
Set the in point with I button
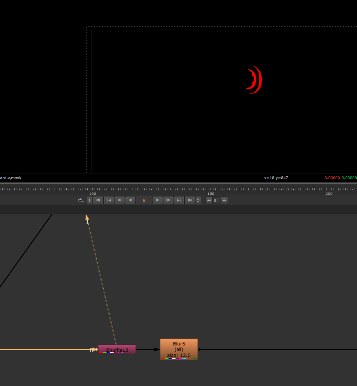[90, 201]
